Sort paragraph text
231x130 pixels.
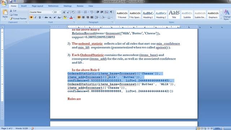point(106,12)
